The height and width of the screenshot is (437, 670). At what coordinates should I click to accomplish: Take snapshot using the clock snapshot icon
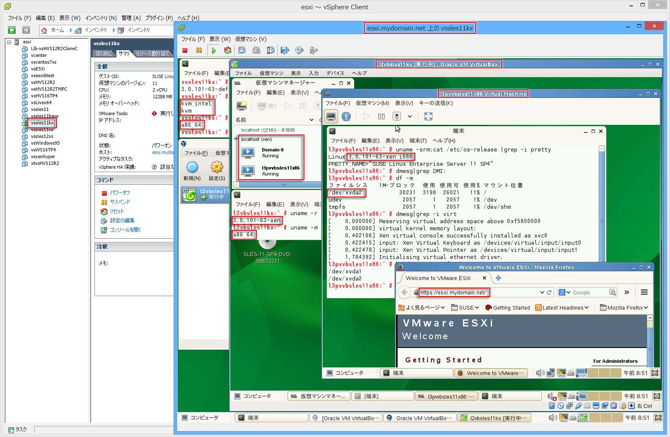242,50
